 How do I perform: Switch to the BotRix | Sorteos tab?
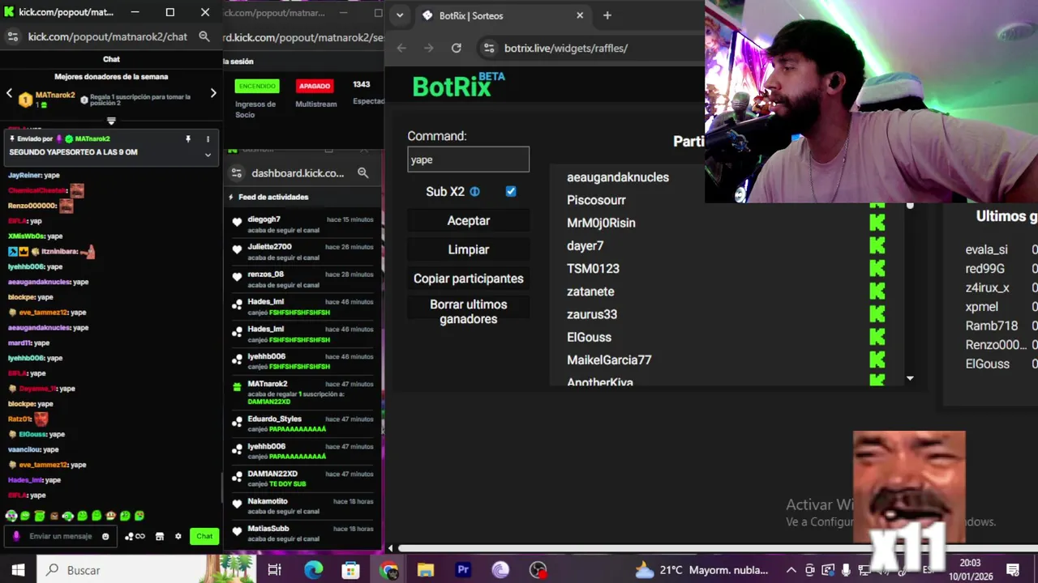click(501, 15)
